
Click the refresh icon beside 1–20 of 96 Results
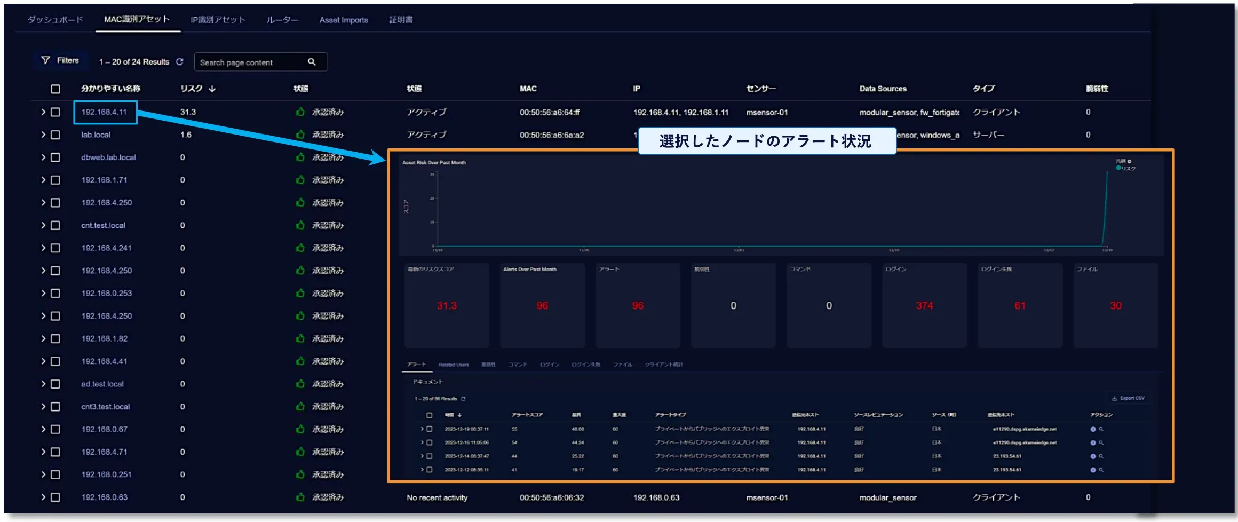[463, 399]
